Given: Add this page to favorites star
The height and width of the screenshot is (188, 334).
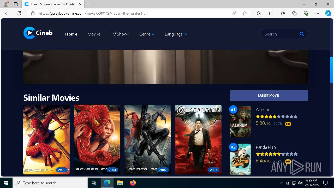Looking at the screenshot, I should tap(245, 13).
